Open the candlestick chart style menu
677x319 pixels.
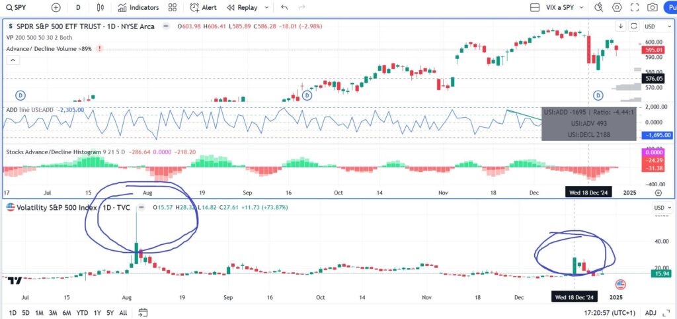100,7
